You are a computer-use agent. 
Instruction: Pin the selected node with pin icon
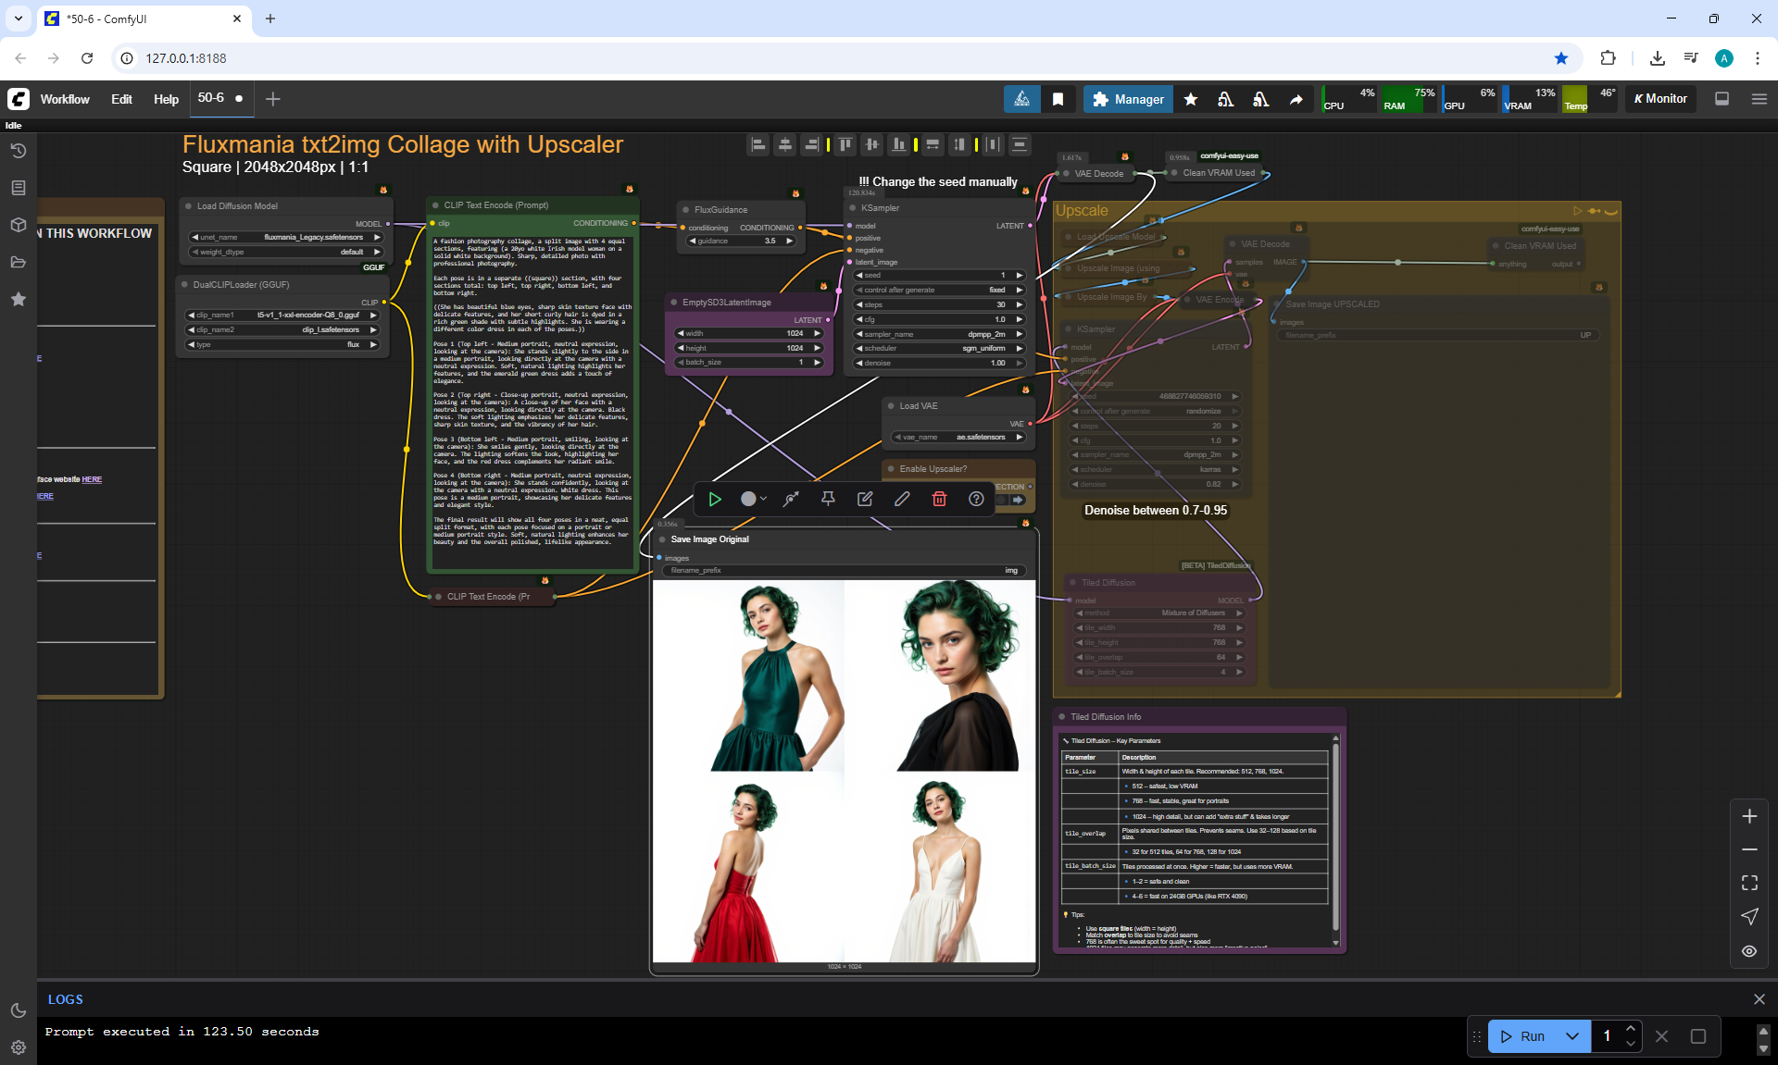[828, 500]
